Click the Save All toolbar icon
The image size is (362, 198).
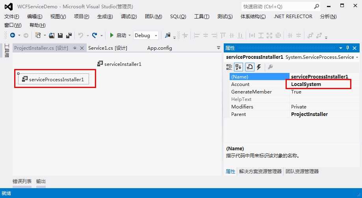pos(69,35)
